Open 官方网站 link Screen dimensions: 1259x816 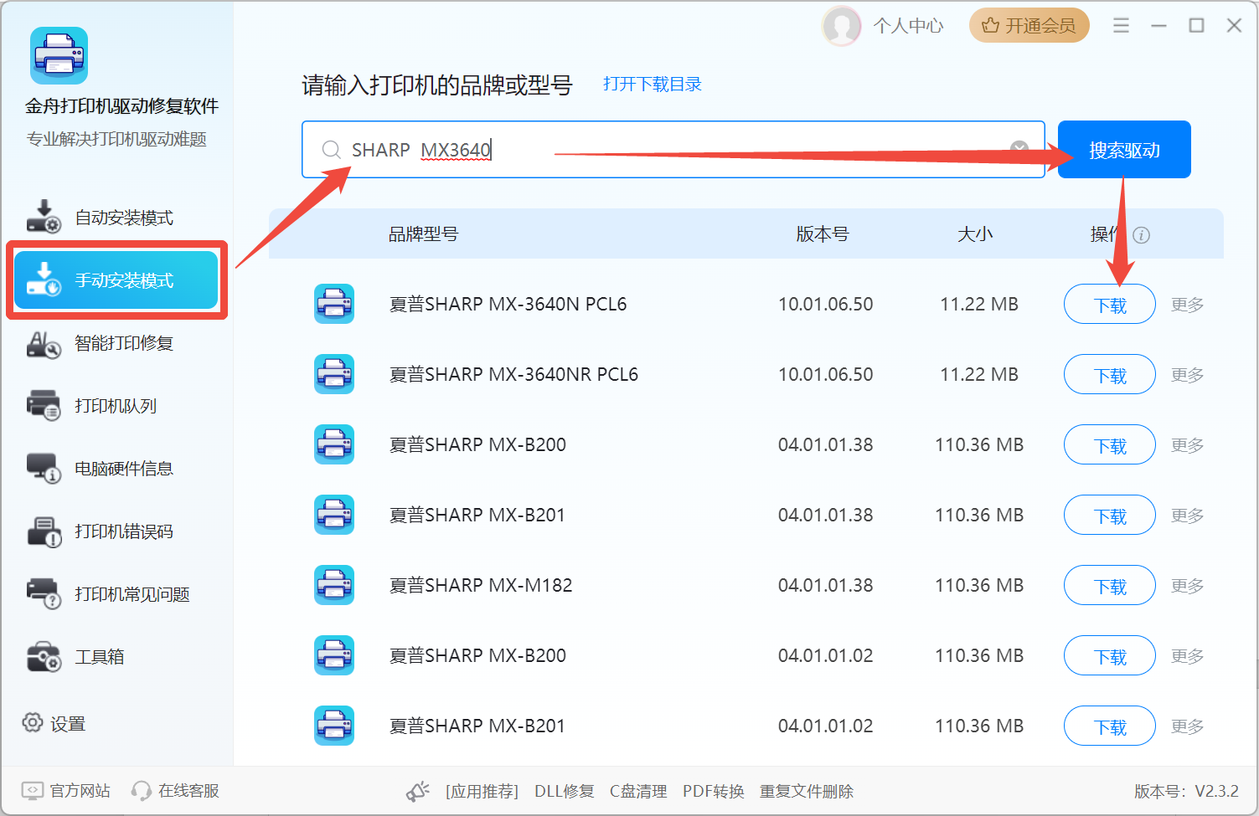[67, 791]
